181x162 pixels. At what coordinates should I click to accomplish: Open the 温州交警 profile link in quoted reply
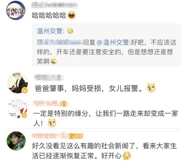[x=50, y=31]
